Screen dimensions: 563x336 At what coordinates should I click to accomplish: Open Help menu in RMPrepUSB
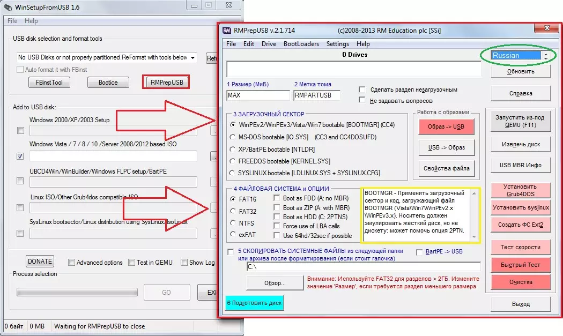(363, 44)
